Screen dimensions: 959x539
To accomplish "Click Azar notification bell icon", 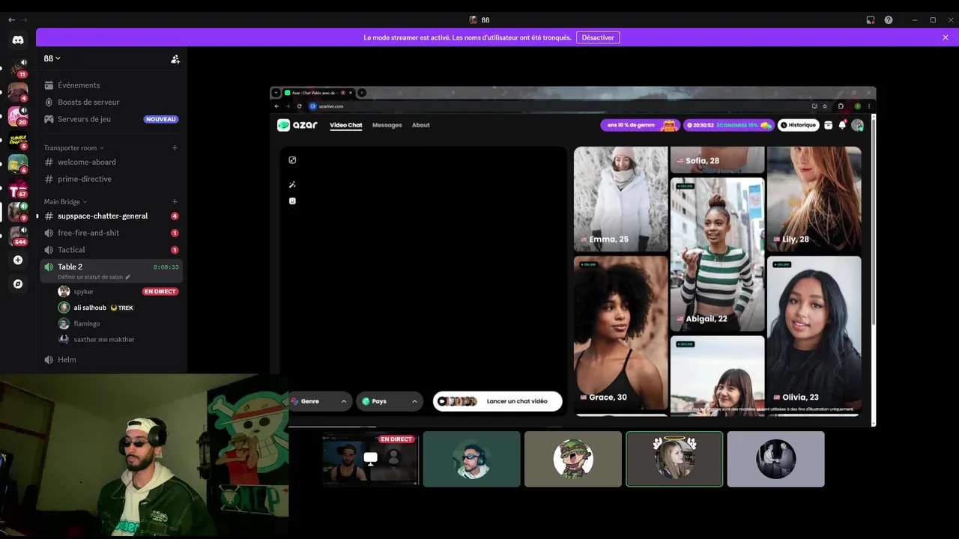I will pos(842,125).
